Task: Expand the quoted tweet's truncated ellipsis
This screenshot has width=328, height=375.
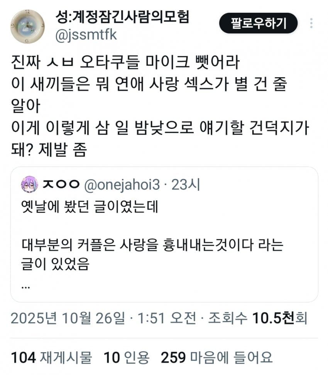Action: 25,287
